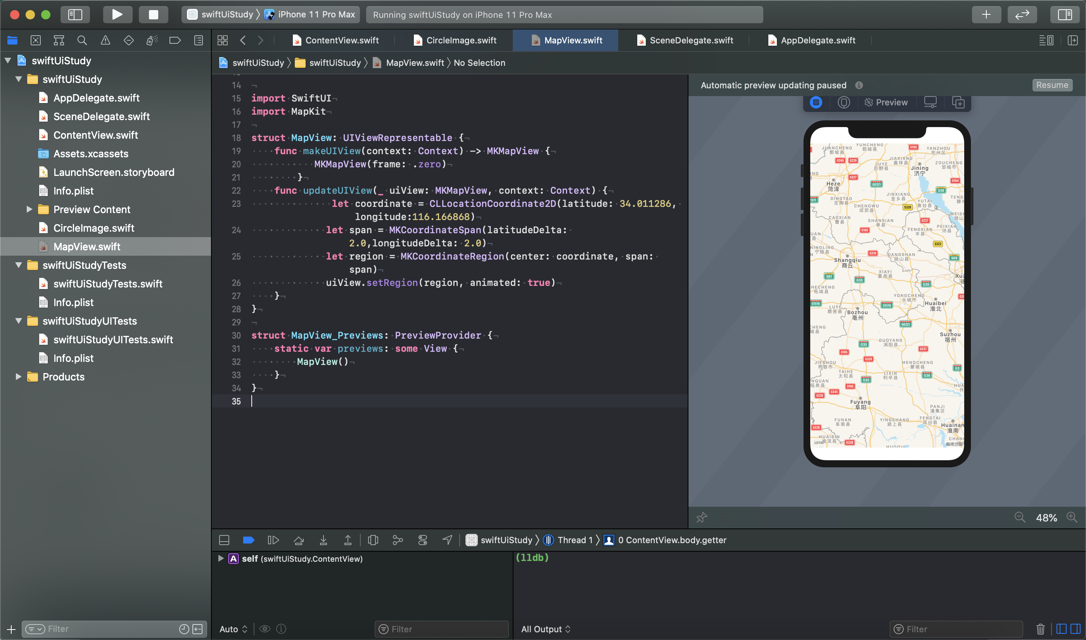1086x640 pixels.
Task: Toggle Live Preview play button
Action: [x=816, y=102]
